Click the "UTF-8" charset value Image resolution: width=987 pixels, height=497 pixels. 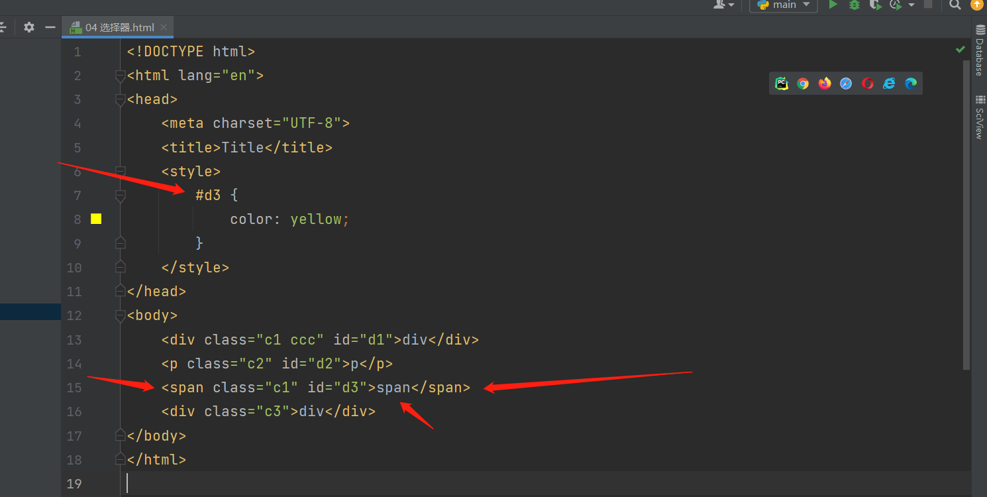coord(311,123)
